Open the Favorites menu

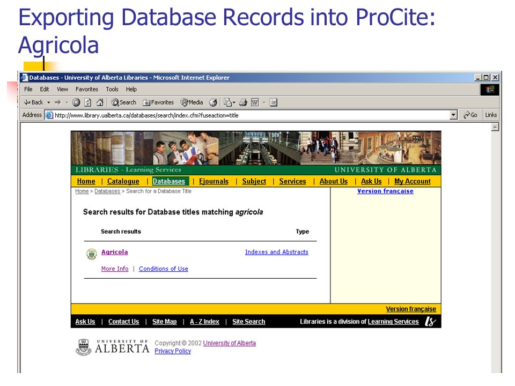[x=87, y=90]
